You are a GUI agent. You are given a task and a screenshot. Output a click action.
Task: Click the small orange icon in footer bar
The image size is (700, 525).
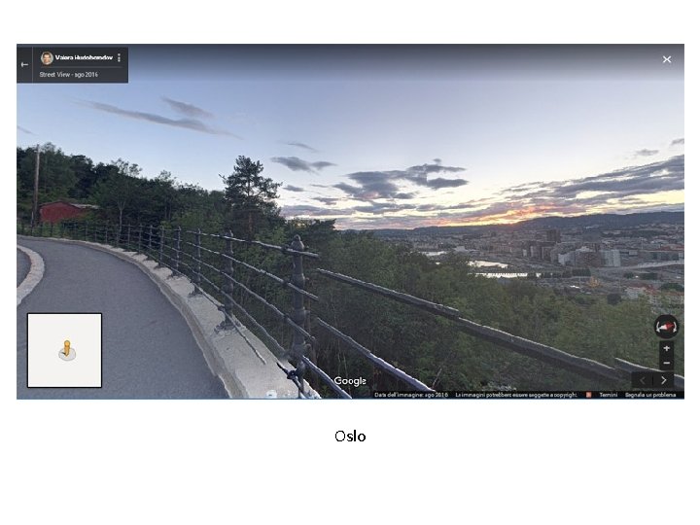click(588, 395)
